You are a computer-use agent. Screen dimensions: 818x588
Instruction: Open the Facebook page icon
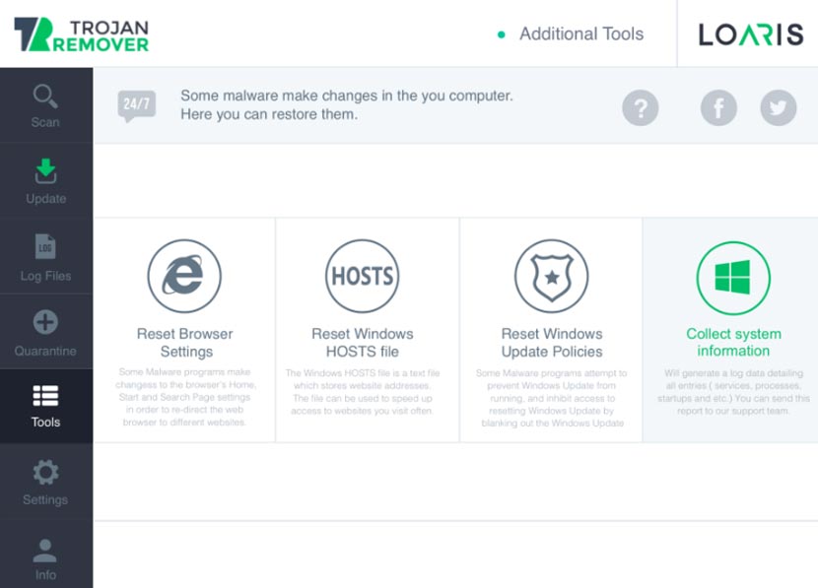718,108
